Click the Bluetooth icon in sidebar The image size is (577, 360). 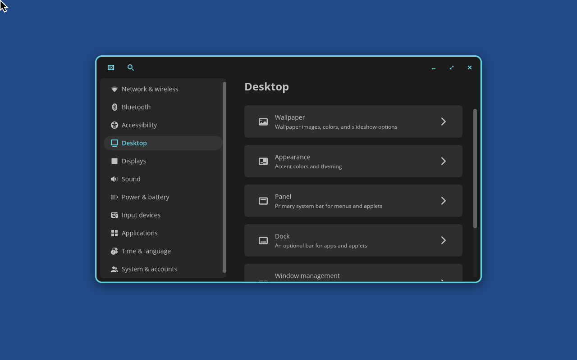point(114,107)
